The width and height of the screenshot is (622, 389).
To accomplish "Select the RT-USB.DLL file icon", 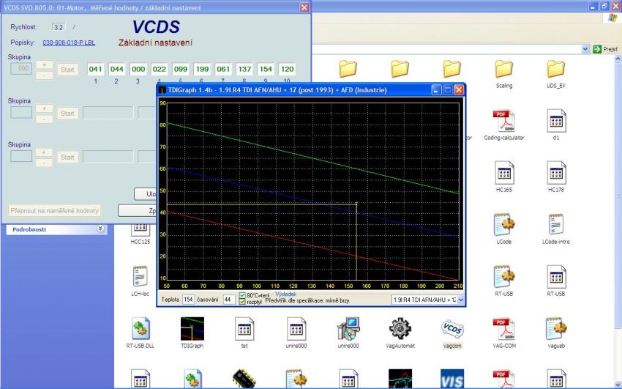I will (140, 329).
